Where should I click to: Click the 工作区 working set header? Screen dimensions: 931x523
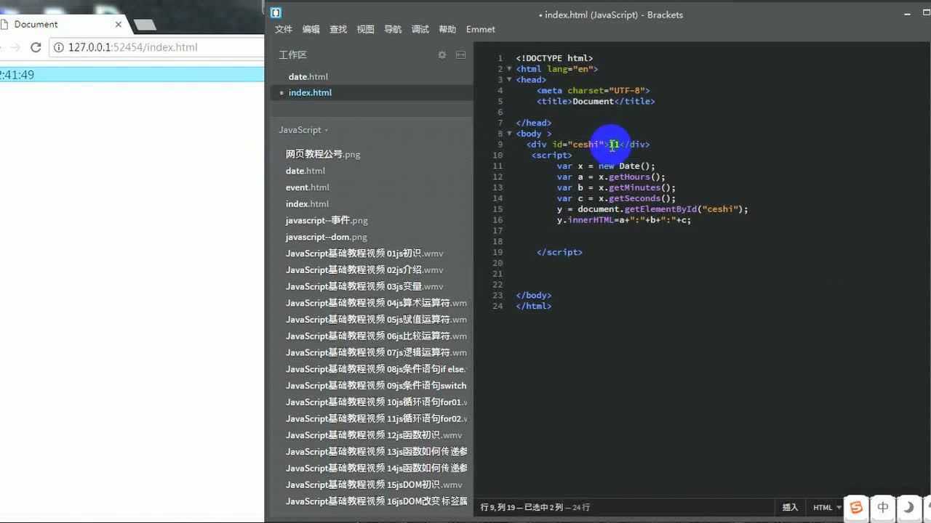point(293,54)
